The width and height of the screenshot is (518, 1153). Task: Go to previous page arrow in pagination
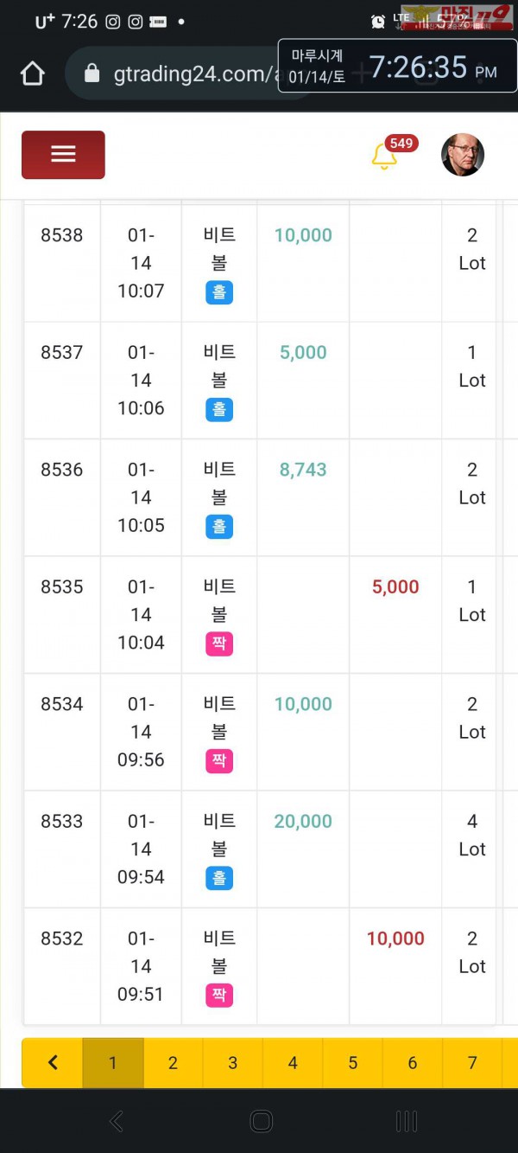point(53,1063)
